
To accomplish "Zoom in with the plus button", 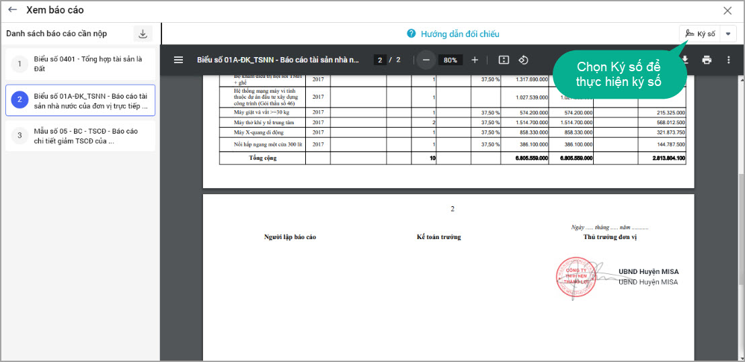I will [x=475, y=60].
